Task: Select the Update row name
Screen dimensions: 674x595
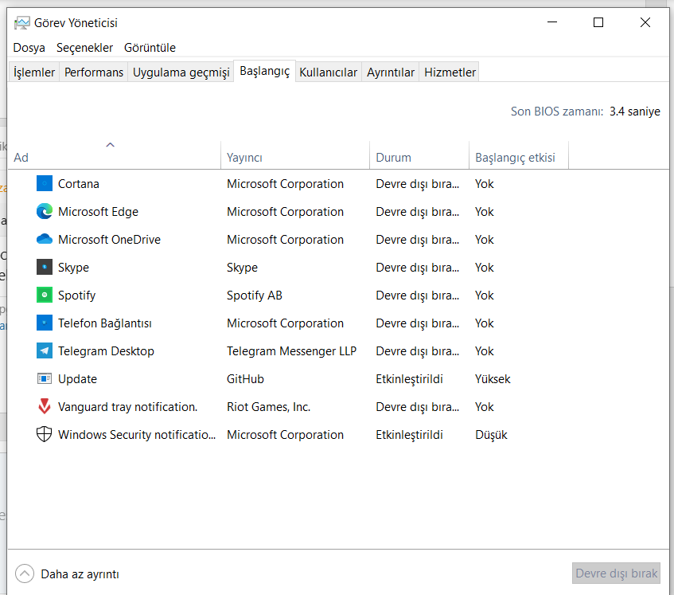Action: pyautogui.click(x=77, y=379)
